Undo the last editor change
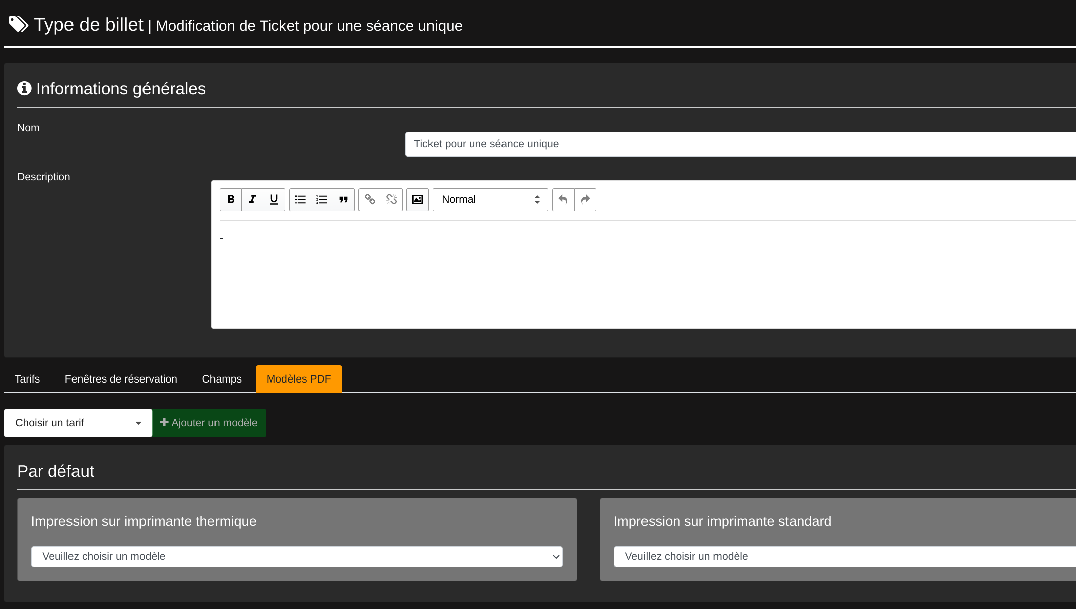This screenshot has width=1076, height=609. (x=563, y=199)
